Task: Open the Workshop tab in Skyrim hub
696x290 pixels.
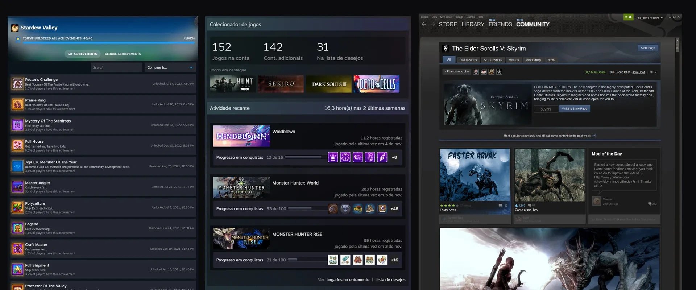Action: point(533,60)
